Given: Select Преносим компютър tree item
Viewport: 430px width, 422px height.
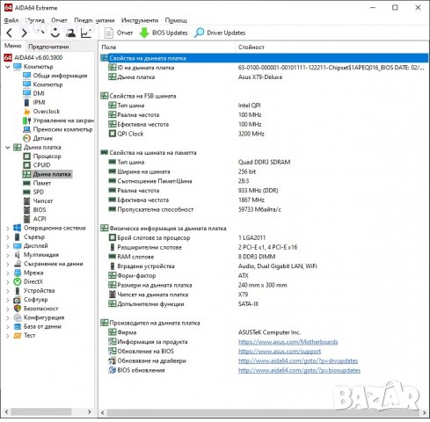Looking at the screenshot, I should [62, 129].
